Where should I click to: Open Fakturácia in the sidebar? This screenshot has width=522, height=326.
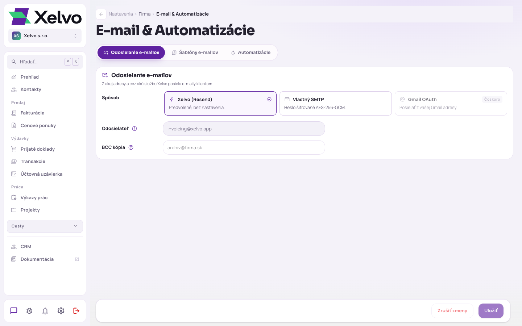point(45,113)
